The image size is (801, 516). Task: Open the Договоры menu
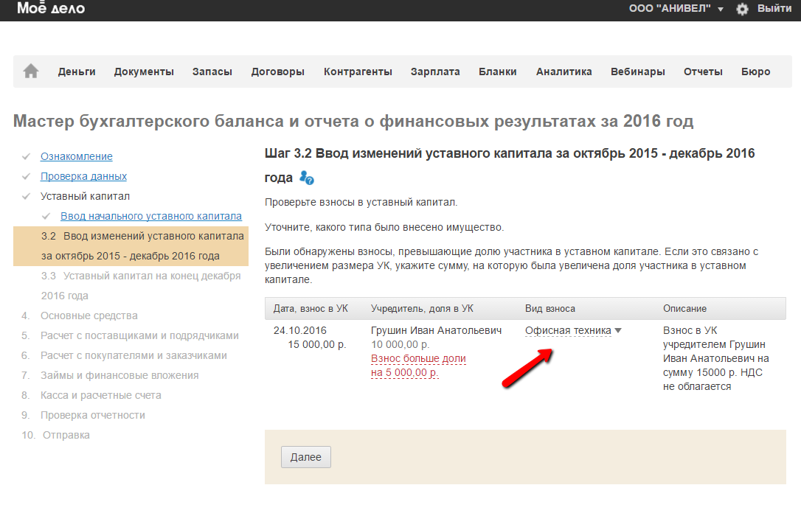pos(277,72)
